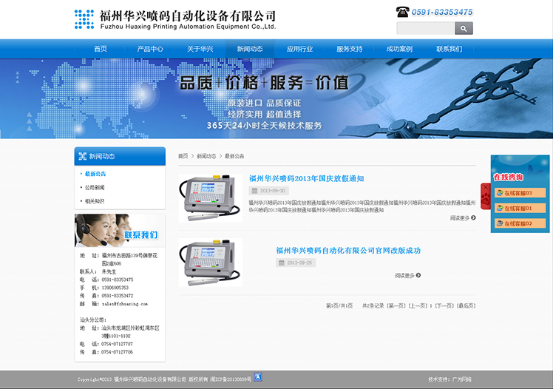Click the search text input field

point(425,29)
